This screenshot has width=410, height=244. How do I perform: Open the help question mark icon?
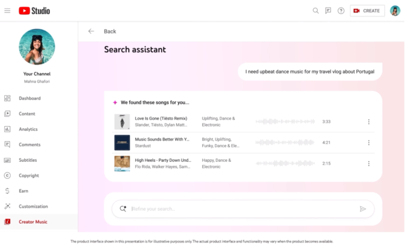coord(341,11)
